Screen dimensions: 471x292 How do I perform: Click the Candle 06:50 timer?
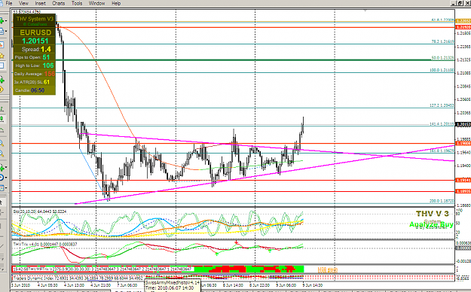tap(29, 90)
